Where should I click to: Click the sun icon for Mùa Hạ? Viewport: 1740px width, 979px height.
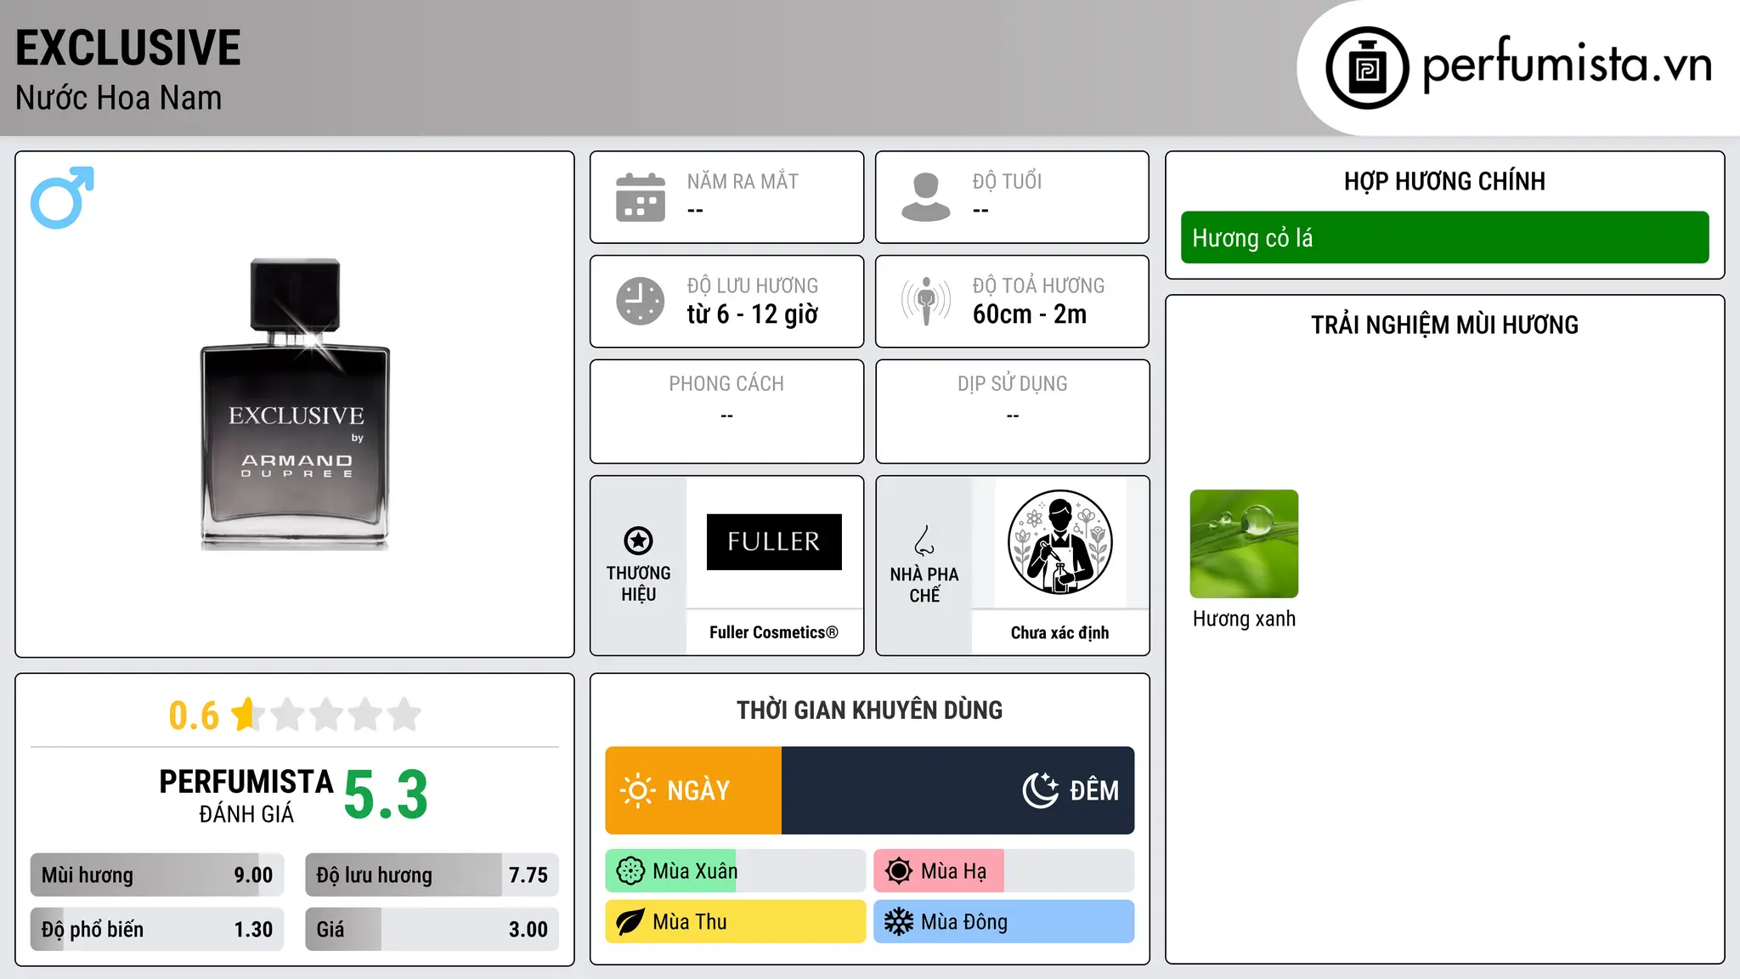[x=898, y=871]
